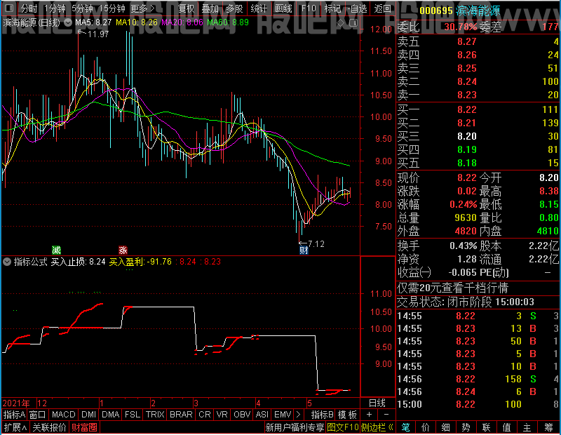561x435 pixels.
Task: Click the diamond icon at chart top-right
Action: [341, 23]
